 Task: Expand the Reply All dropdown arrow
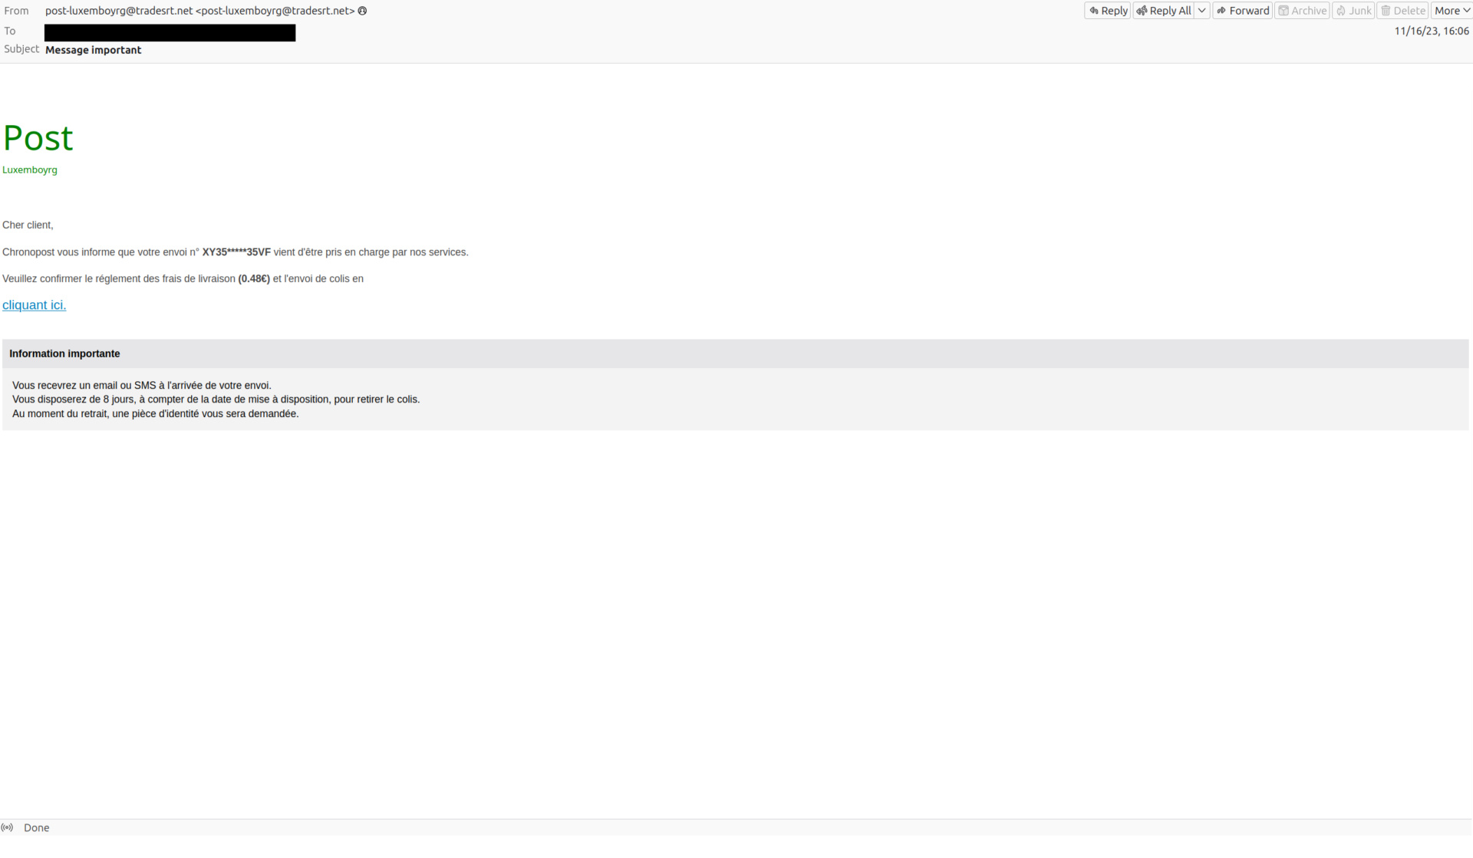coord(1203,10)
